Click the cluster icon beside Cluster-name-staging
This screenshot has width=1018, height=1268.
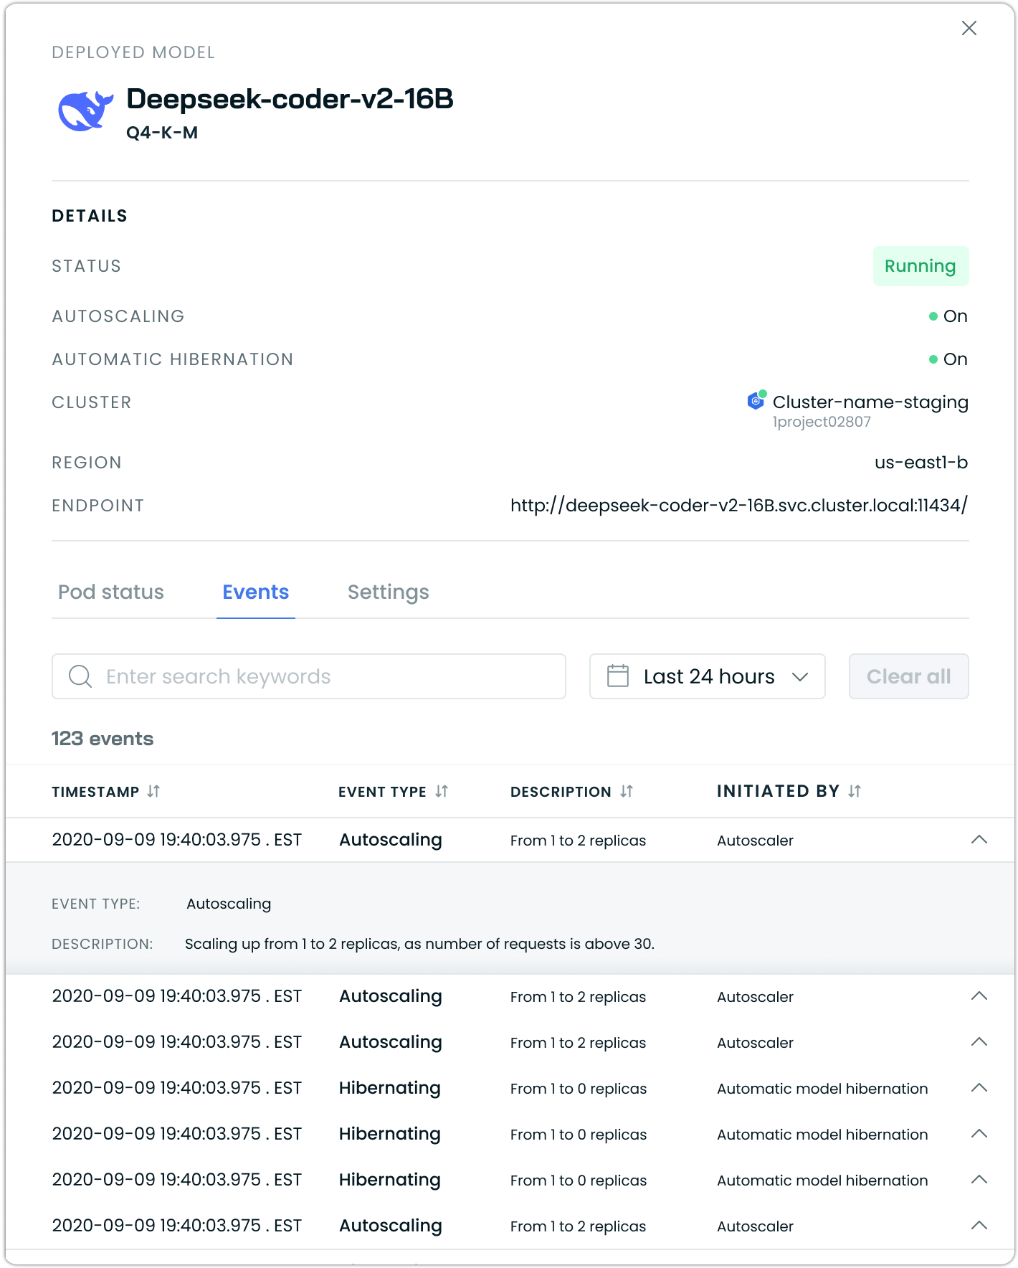(x=756, y=400)
